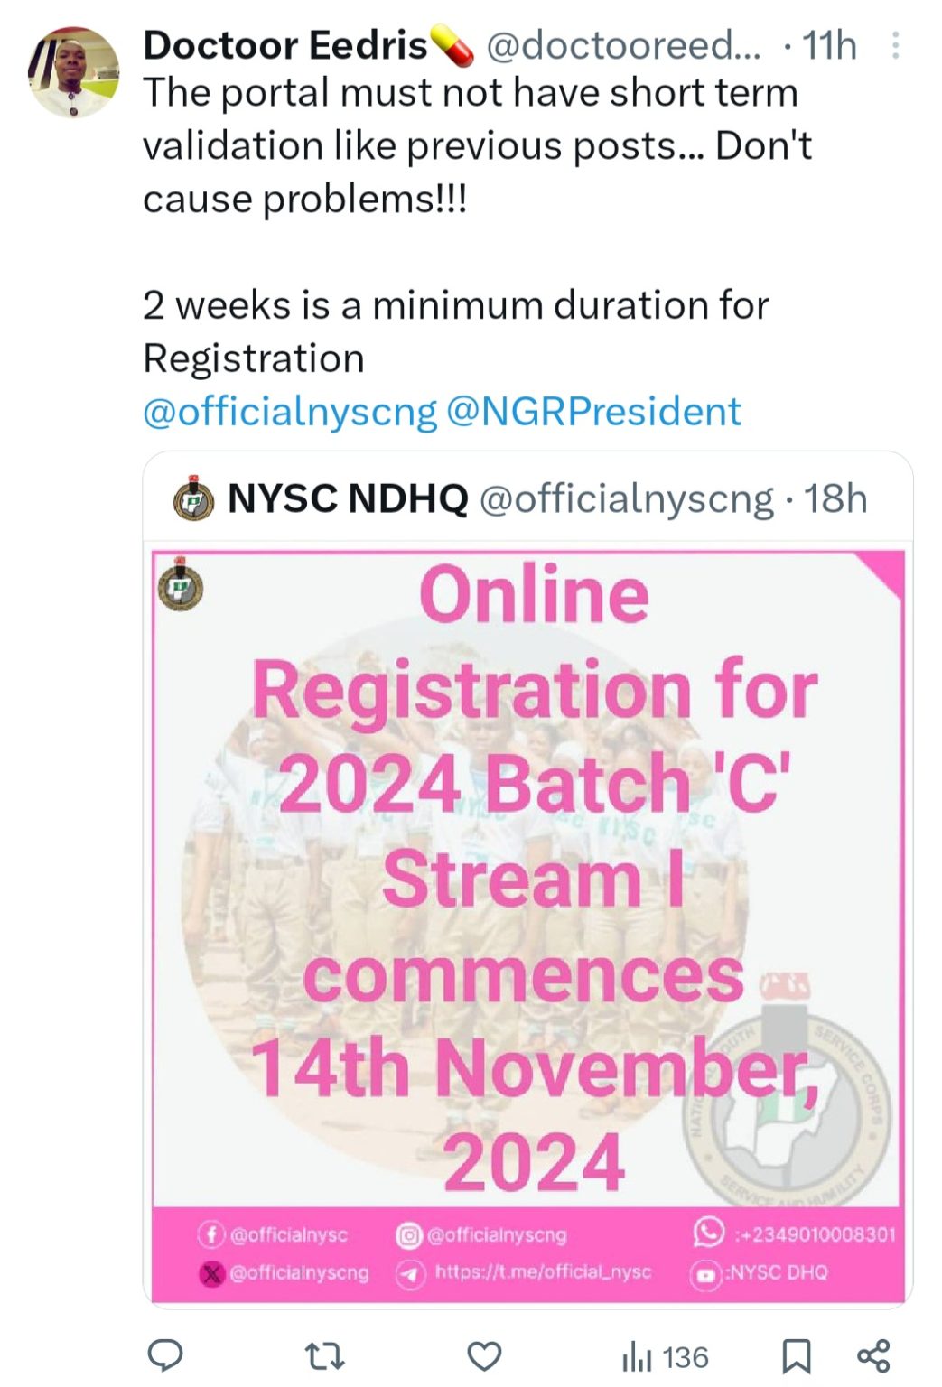Bookmark this tweet
This screenshot has width=942, height=1387.
click(796, 1355)
